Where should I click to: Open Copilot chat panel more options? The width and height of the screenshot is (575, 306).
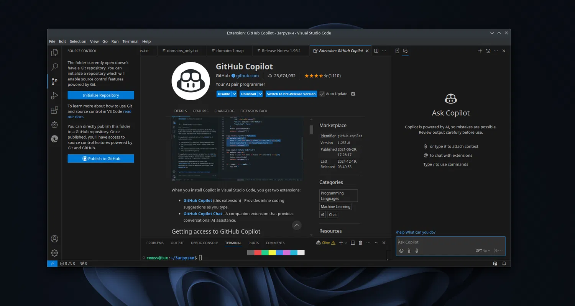click(496, 51)
